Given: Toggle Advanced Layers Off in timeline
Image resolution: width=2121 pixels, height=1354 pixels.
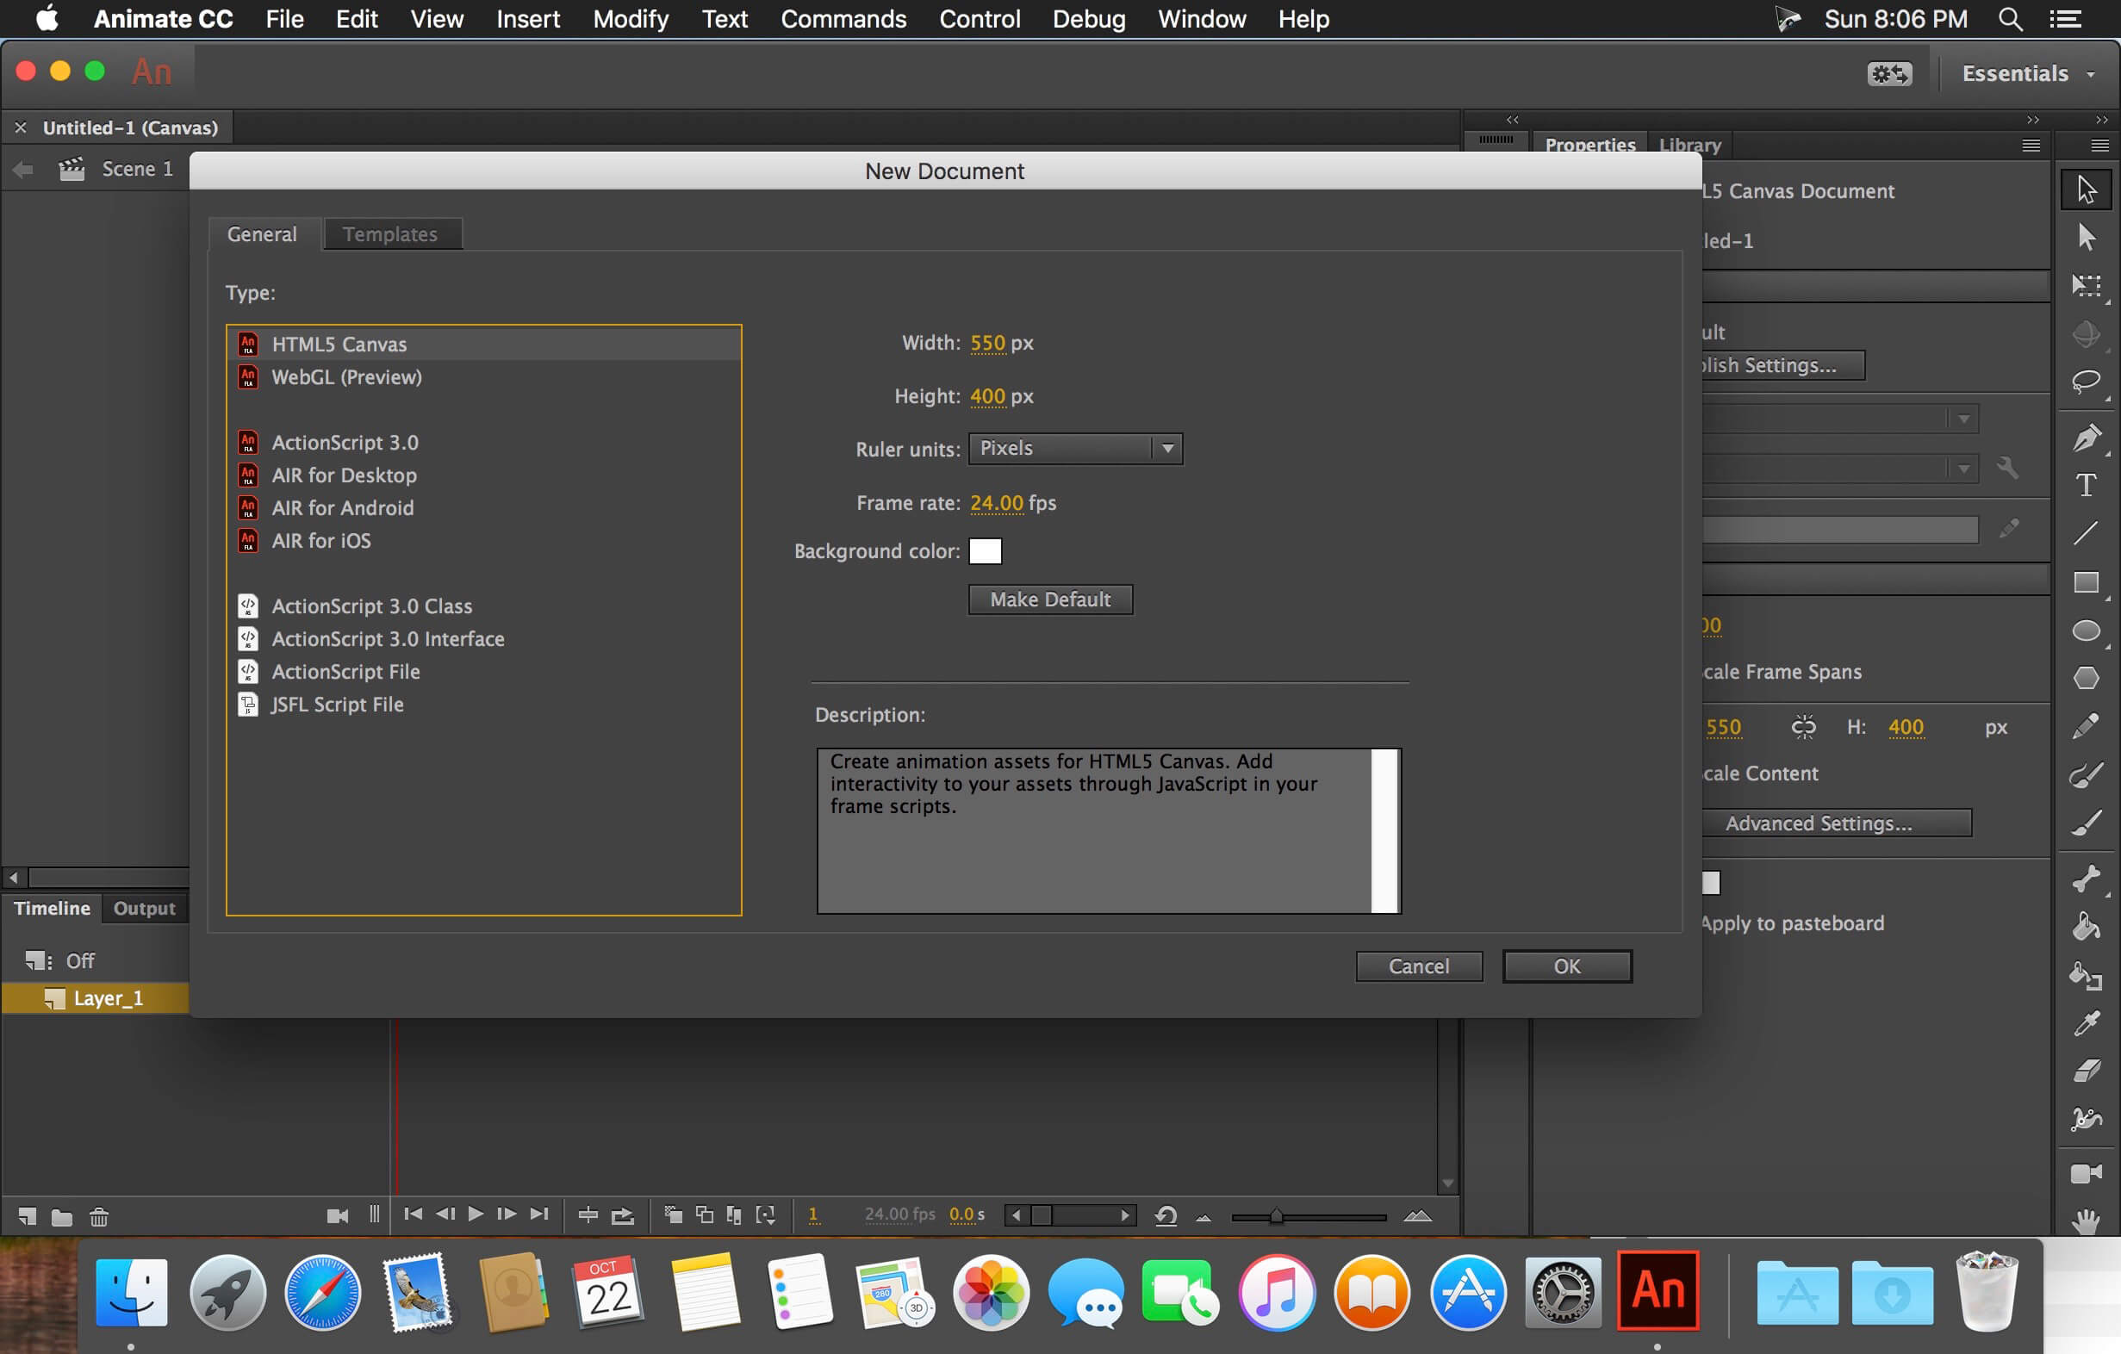Looking at the screenshot, I should tap(60, 960).
